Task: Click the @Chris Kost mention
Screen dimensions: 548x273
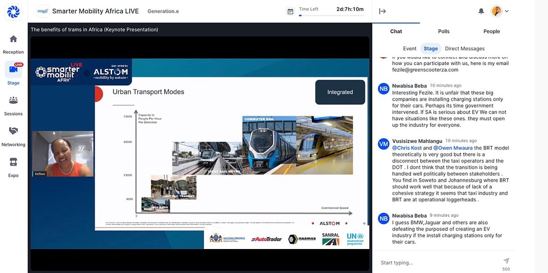Action: tap(407, 148)
